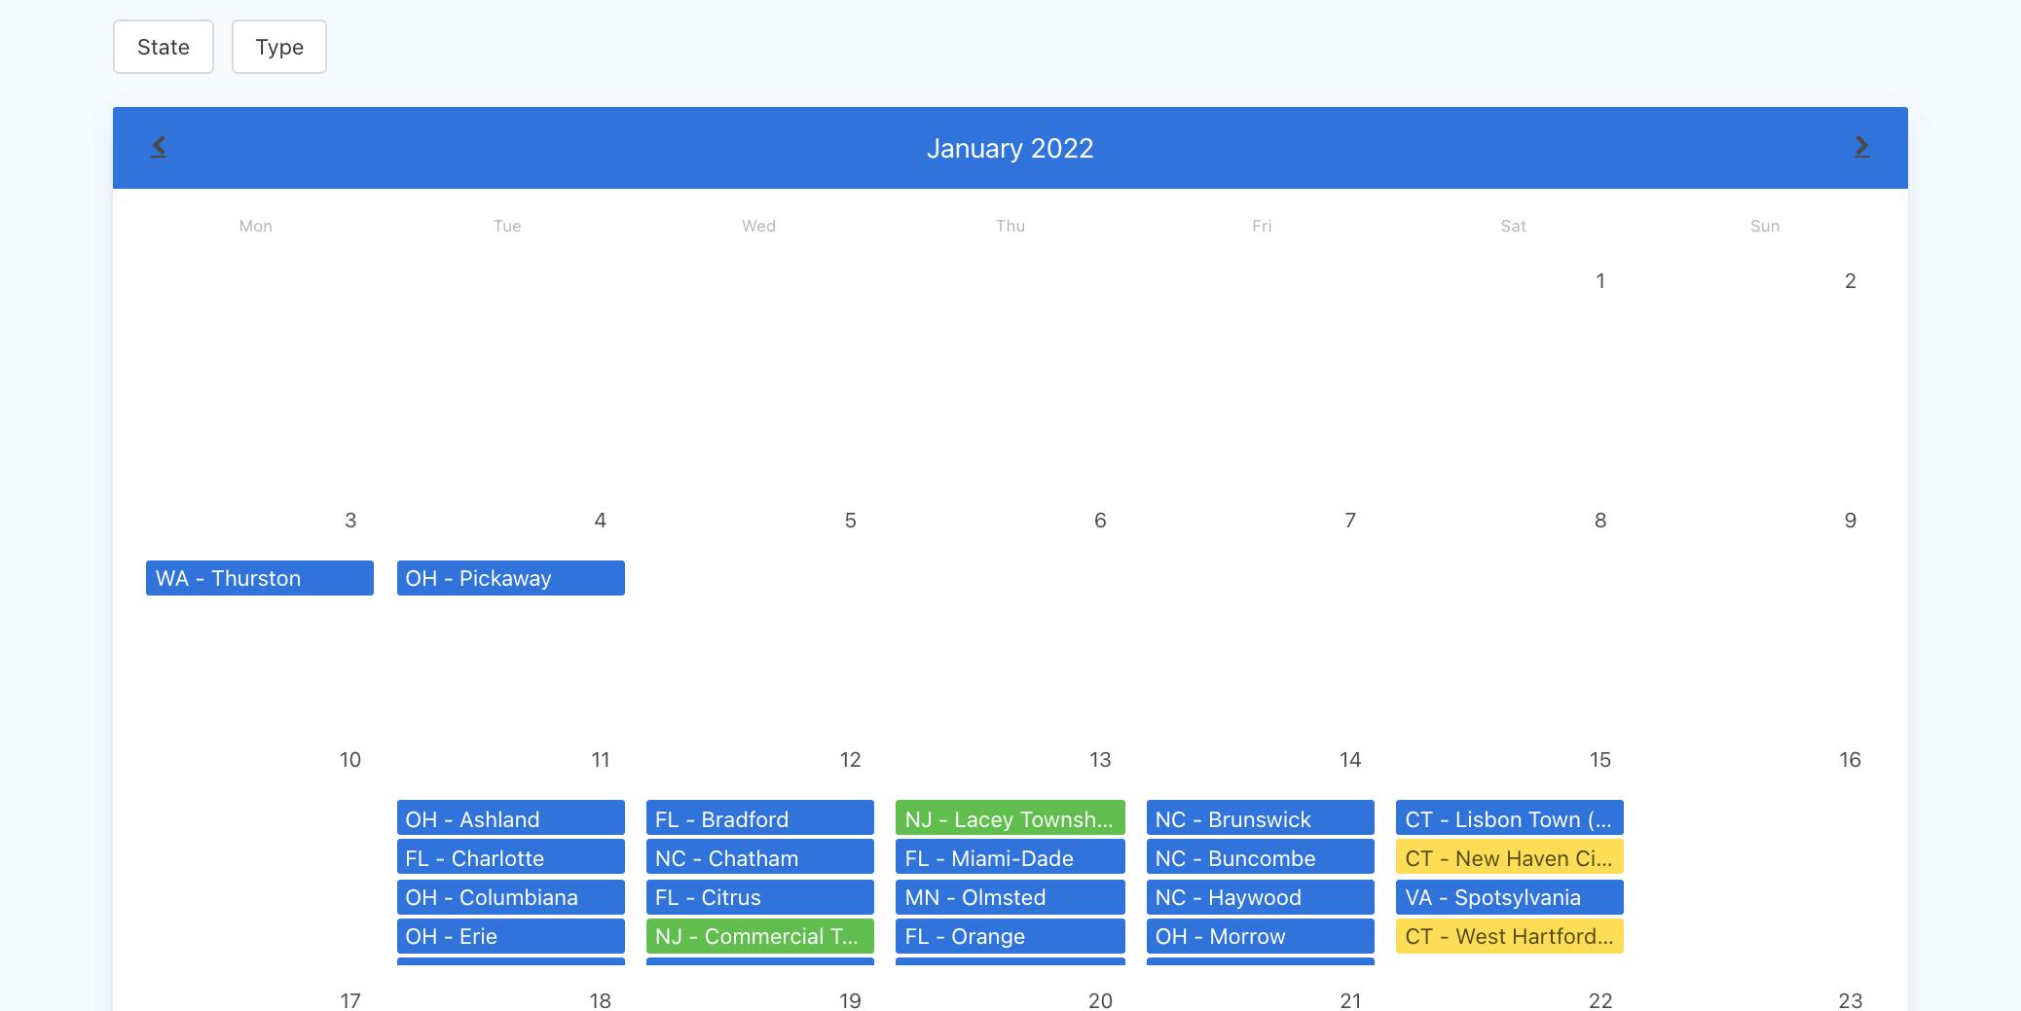
Task: View the FL - Citrus event
Action: (760, 896)
